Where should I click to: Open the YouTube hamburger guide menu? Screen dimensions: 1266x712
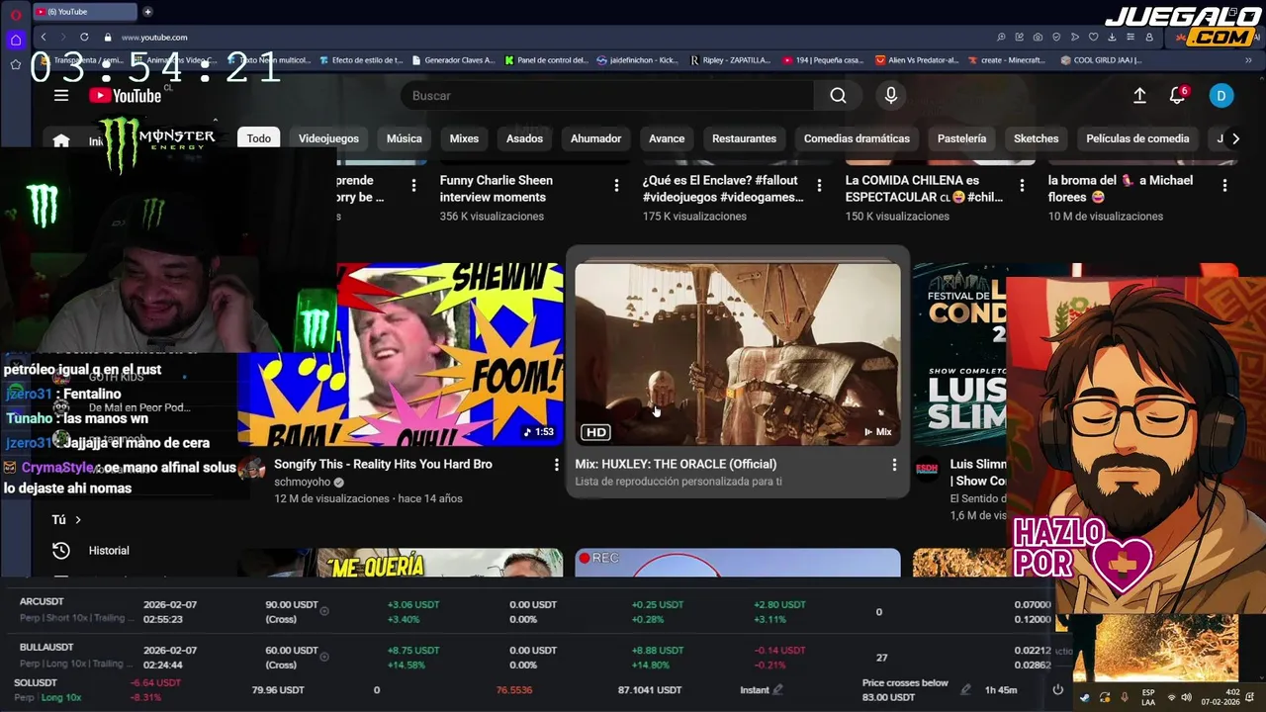tap(61, 96)
